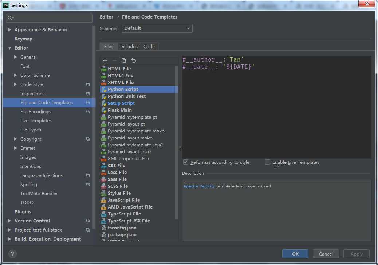Open help with the question mark button
The width and height of the screenshot is (378, 265).
pos(12,254)
